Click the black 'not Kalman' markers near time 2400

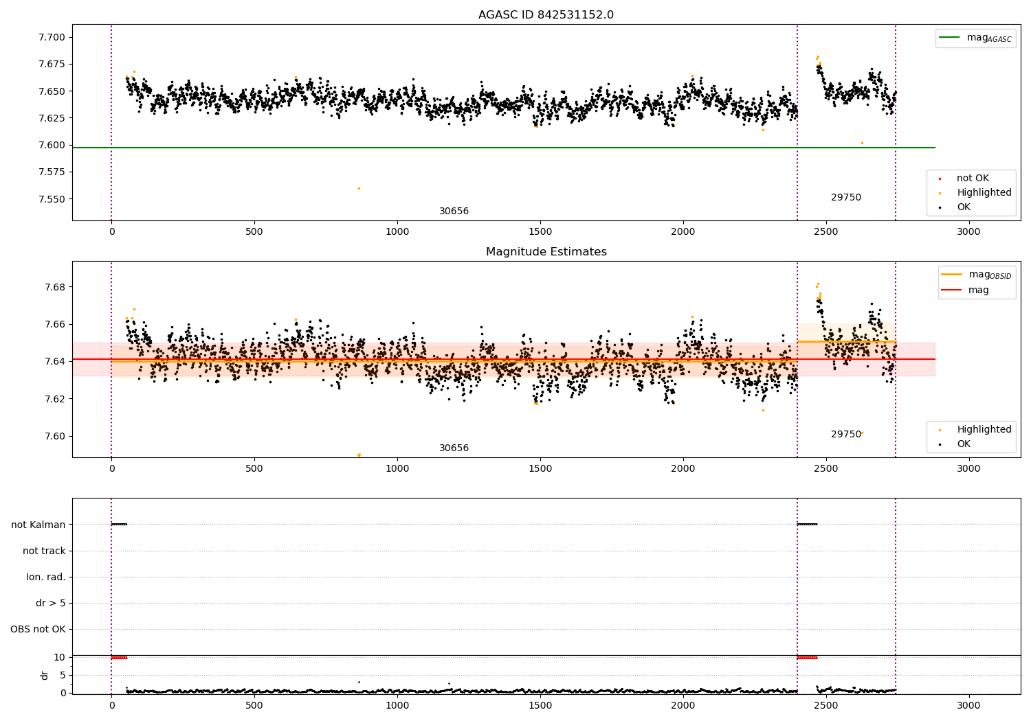(x=807, y=524)
